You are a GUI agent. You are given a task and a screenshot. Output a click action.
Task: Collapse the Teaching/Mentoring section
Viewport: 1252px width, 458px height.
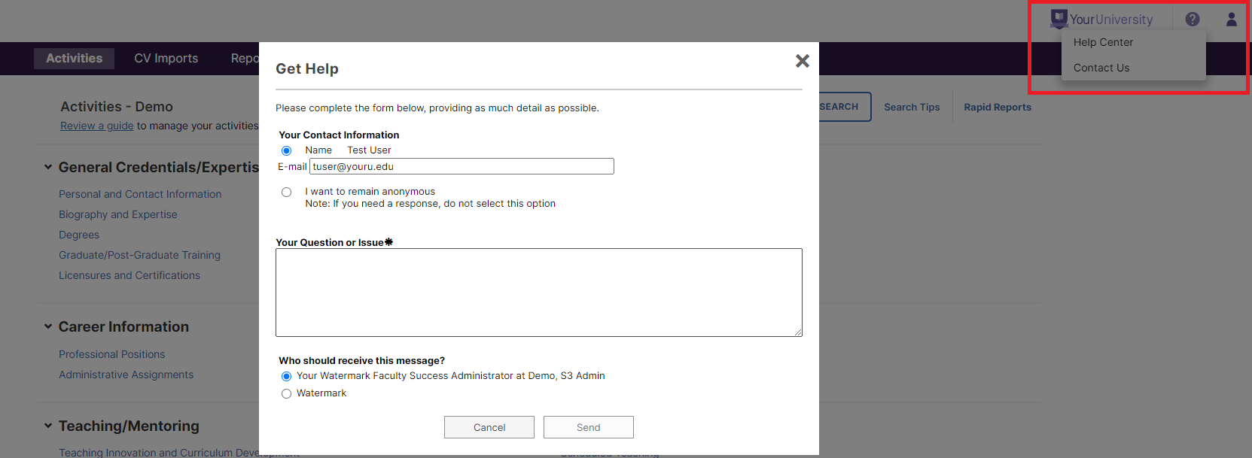(x=48, y=426)
